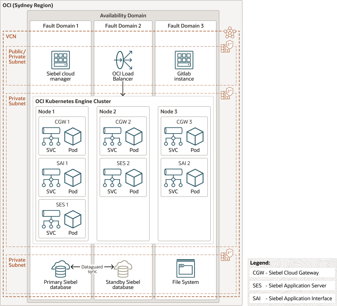337x306 pixels.
Task: Click the Standby Siebel database icon
Action: pos(123,269)
